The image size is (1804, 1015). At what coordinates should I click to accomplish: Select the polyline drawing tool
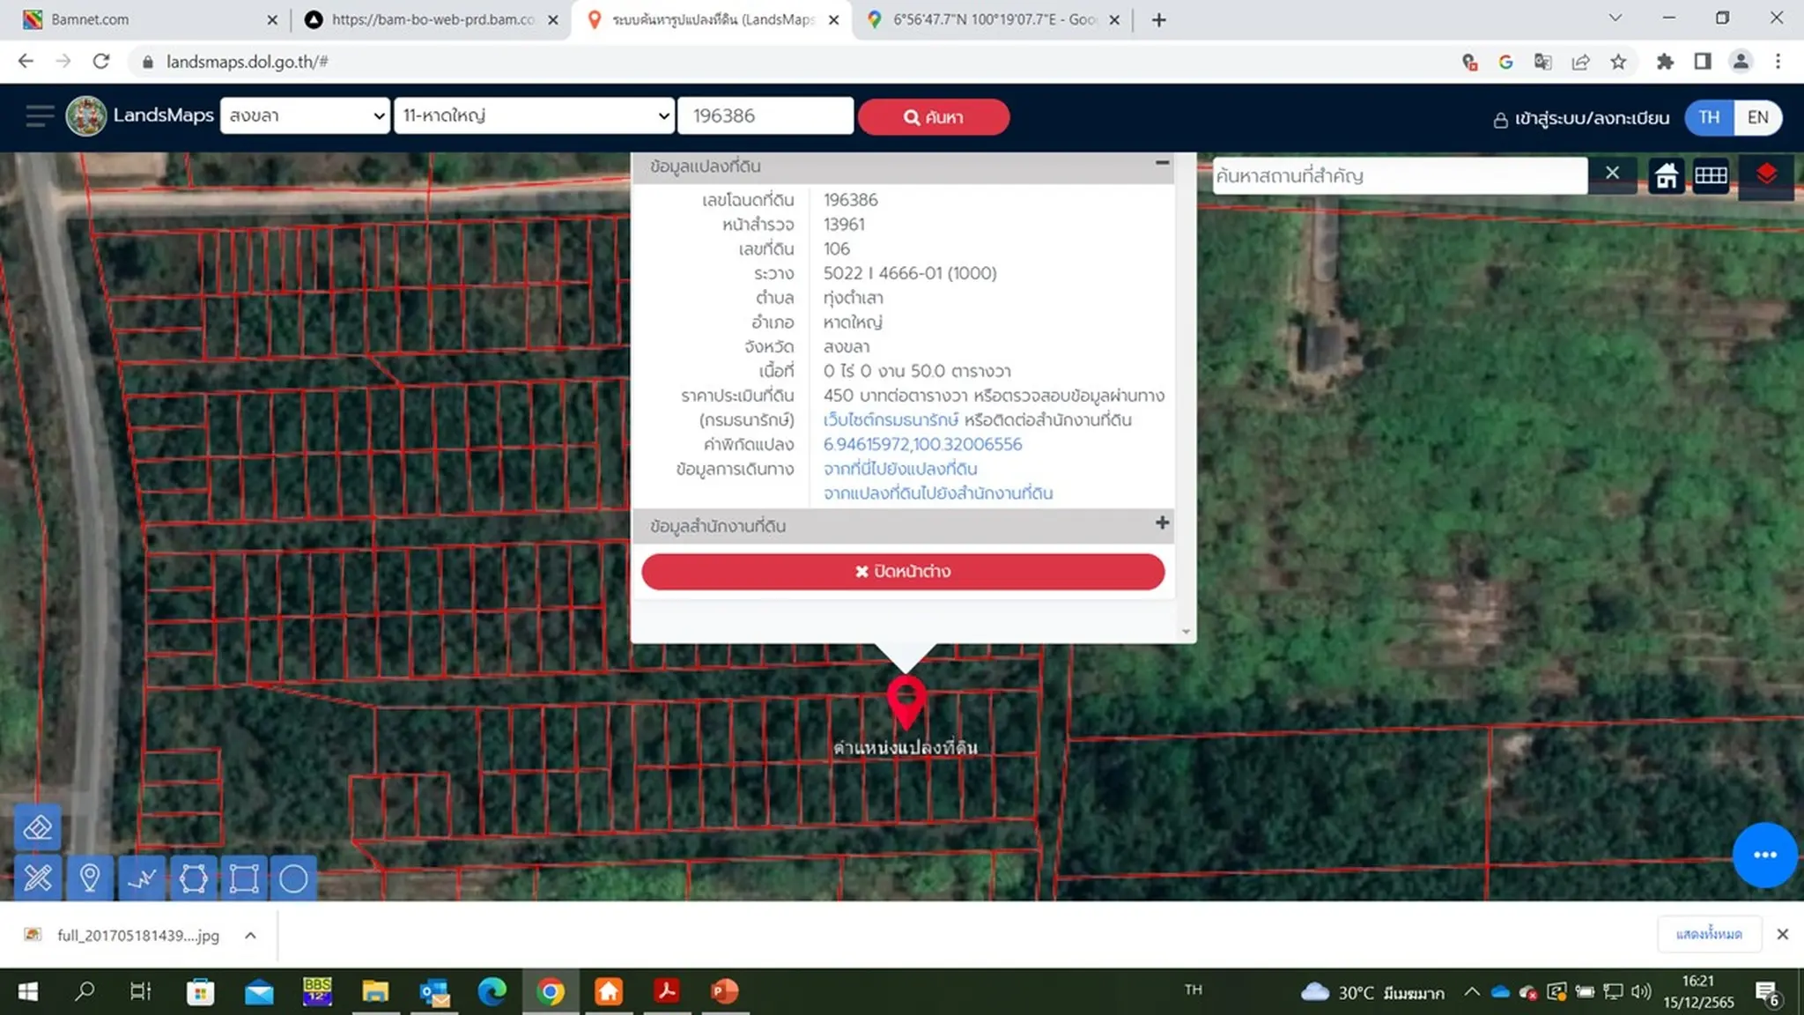point(142,878)
